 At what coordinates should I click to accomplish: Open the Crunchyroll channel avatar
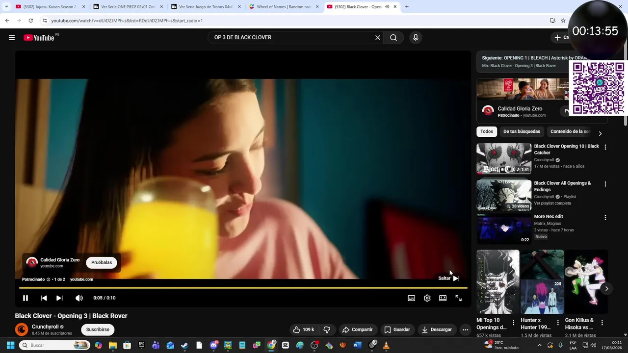click(22, 329)
